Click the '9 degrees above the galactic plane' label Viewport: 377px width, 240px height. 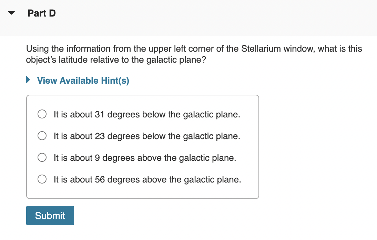tap(145, 158)
